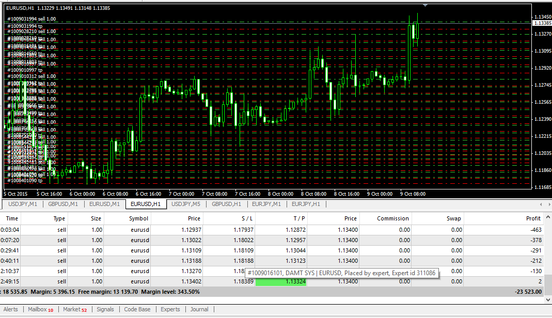Select the trade row with profit -463
Image resolution: width=552 pixels, height=318 pixels.
click(258, 229)
